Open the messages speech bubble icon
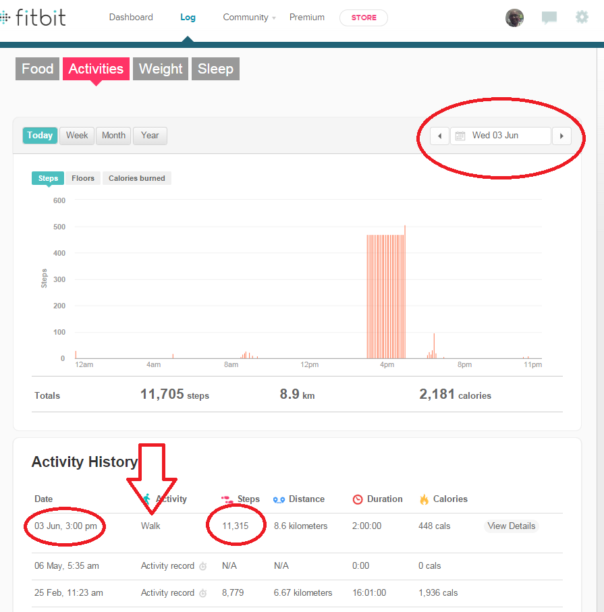Image resolution: width=604 pixels, height=612 pixels. coord(549,18)
